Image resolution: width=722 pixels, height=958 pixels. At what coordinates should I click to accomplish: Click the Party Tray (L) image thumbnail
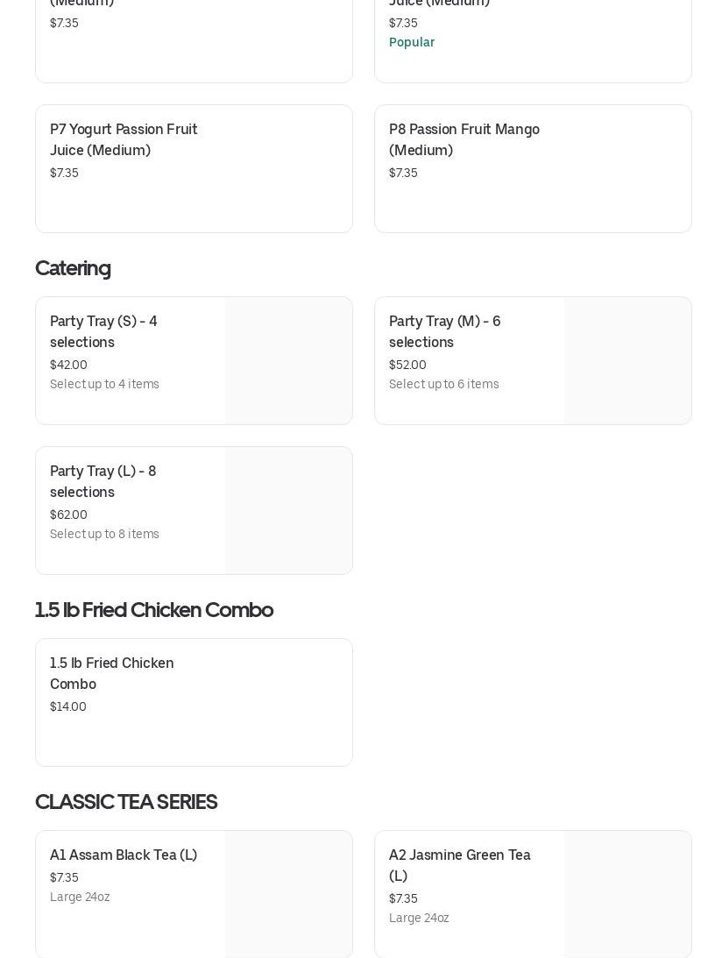[x=288, y=511]
